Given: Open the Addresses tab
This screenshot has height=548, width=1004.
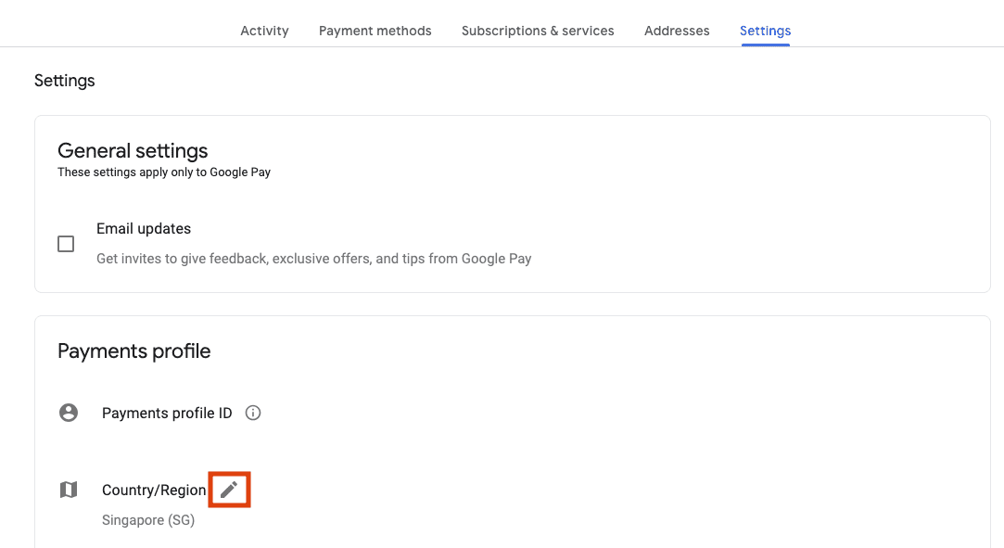Looking at the screenshot, I should point(677,31).
